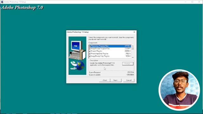Screen dimensions: 203x114
Task: Click the globe and CD illustration
Action: [x=77, y=66]
